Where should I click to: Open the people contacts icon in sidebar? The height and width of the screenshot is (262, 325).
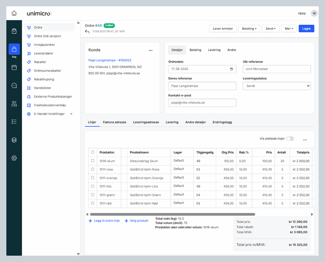(x=14, y=104)
